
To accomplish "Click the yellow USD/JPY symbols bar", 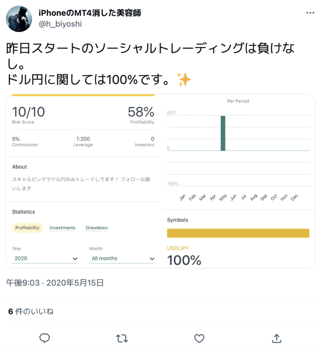I will click(238, 233).
